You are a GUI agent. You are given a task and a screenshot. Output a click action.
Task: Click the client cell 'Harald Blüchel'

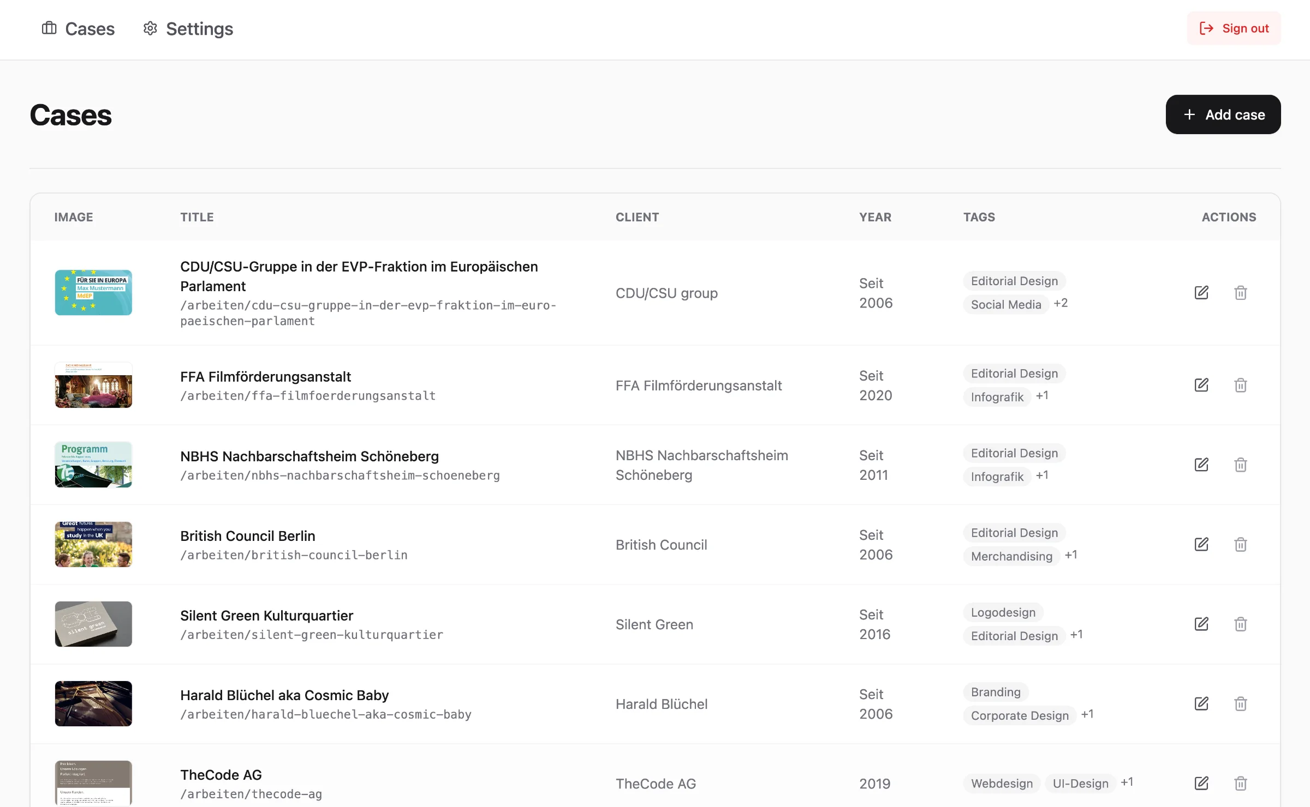[x=662, y=704]
